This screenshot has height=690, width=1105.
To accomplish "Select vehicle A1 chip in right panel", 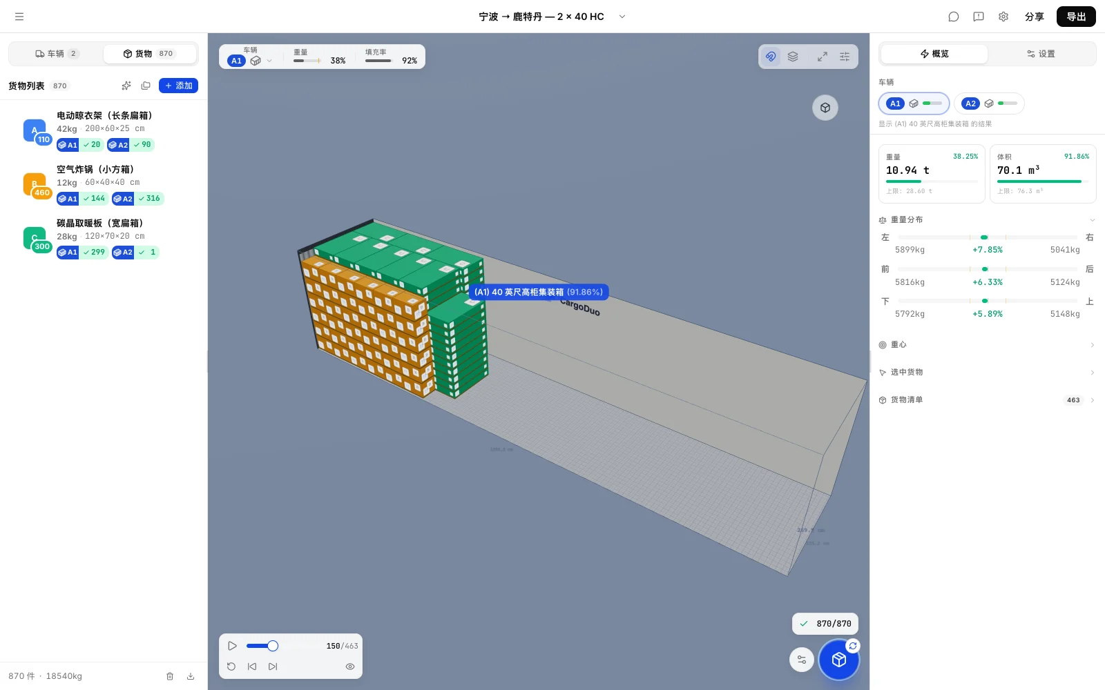I will click(x=914, y=103).
